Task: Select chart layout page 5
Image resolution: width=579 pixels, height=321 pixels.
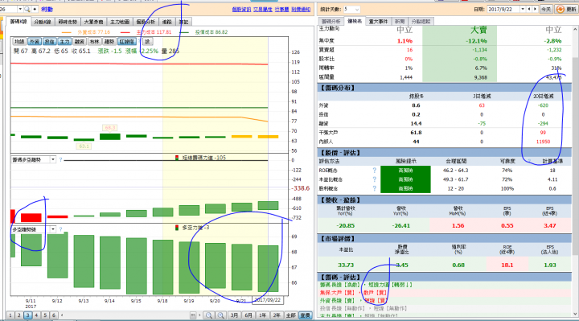Action: click(45, 315)
